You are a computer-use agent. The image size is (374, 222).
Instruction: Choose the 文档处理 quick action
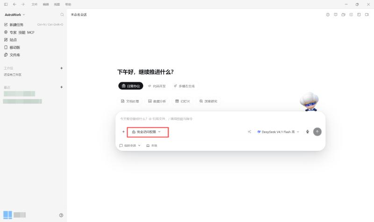(130, 101)
